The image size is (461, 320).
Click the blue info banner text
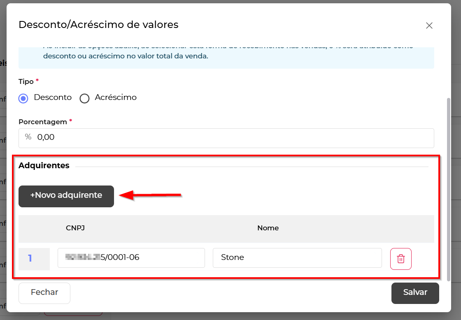click(126, 56)
